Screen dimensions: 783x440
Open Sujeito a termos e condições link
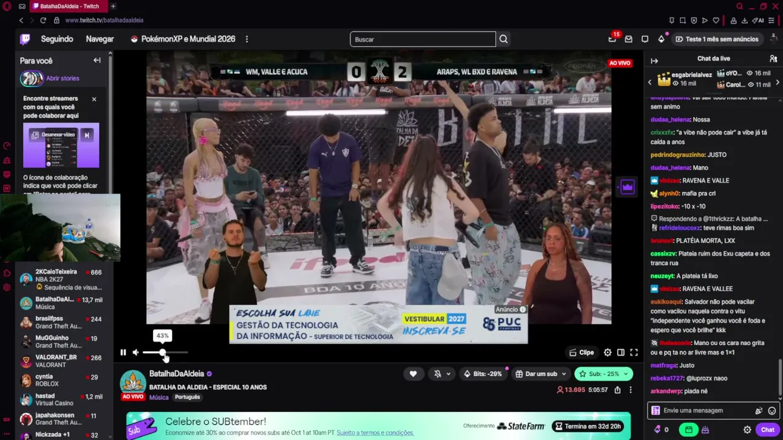click(x=375, y=433)
